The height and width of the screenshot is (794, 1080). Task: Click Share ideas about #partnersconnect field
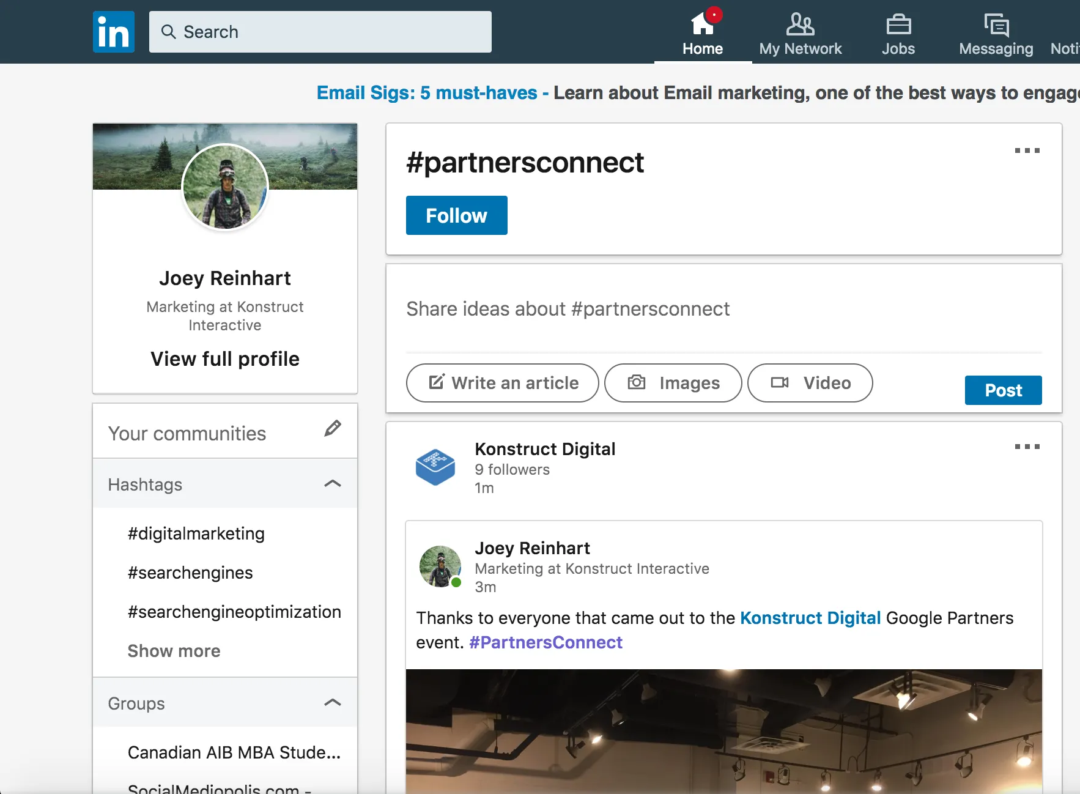[724, 310]
